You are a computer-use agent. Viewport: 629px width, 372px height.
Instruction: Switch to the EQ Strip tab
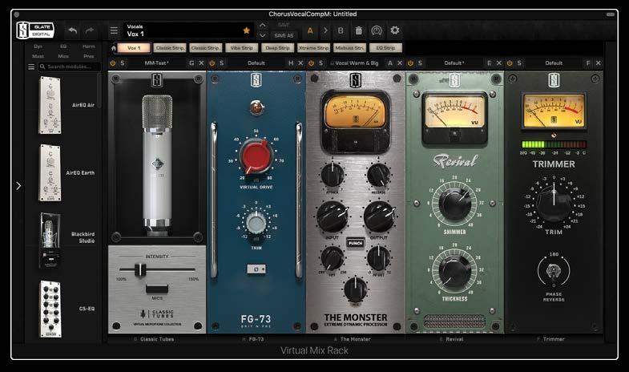[x=385, y=48]
